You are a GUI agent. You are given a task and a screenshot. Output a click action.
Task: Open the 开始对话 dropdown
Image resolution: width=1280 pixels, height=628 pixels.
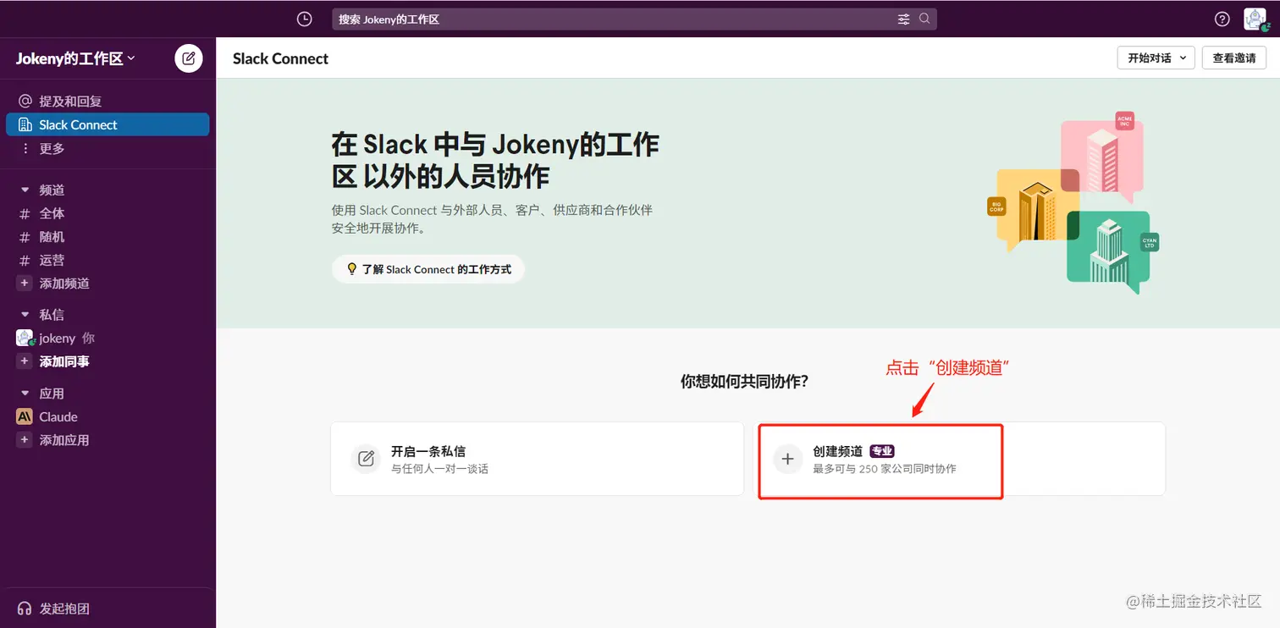[1156, 58]
